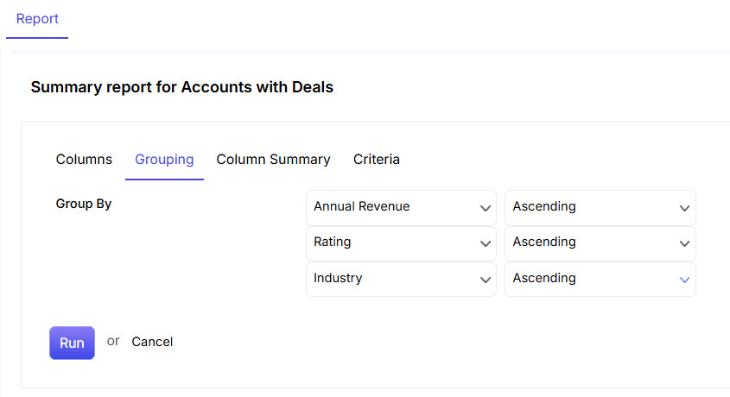Click the chevron arrow beside Rating field
Image resolution: width=730 pixels, height=397 pixels.
coord(486,243)
